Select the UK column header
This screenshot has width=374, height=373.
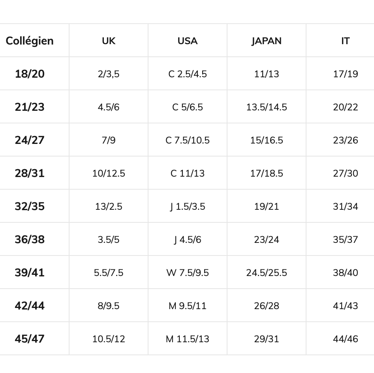tap(109, 41)
